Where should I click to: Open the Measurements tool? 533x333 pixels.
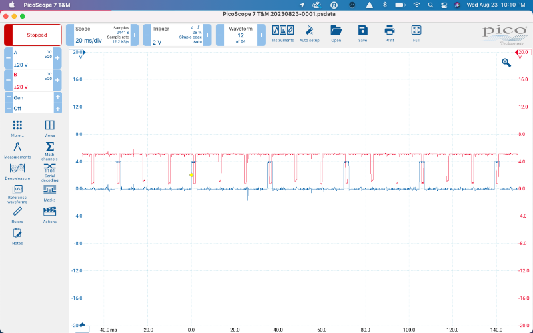click(17, 149)
